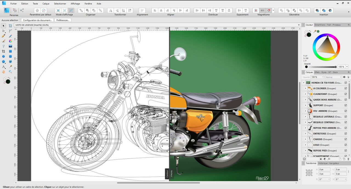Select the Place Image tool
The height and width of the screenshot is (189, 351).
(10, 46)
